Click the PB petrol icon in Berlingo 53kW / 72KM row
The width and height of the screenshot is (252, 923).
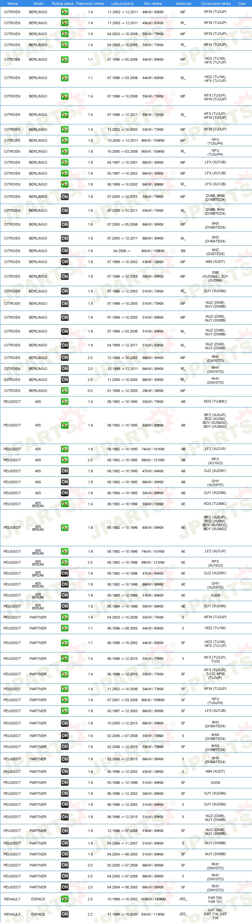[65, 129]
